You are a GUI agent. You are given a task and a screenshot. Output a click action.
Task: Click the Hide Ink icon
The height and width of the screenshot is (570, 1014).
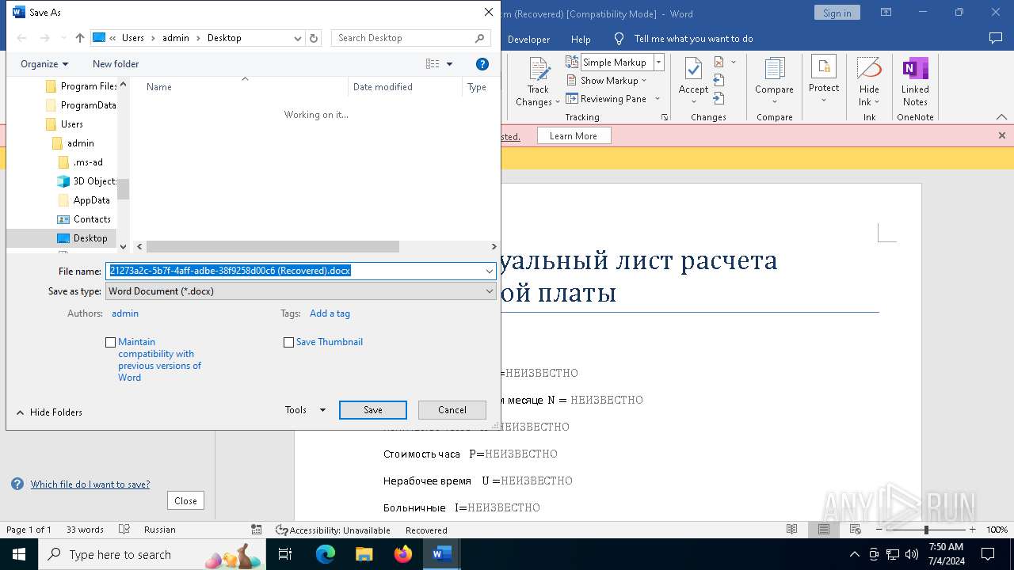869,68
